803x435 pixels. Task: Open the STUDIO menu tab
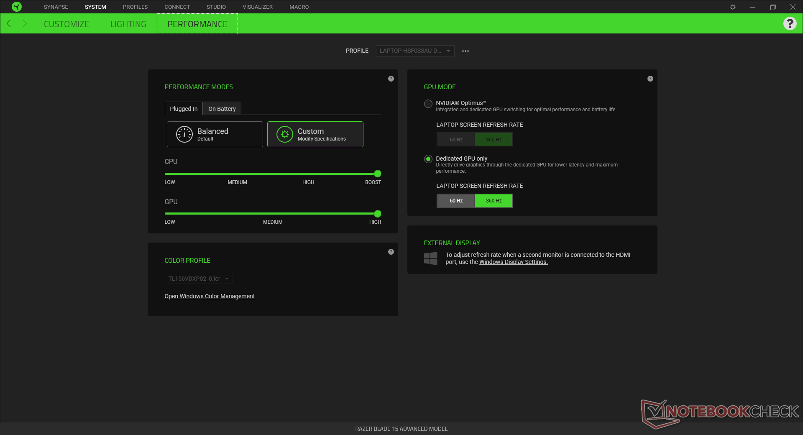point(216,7)
